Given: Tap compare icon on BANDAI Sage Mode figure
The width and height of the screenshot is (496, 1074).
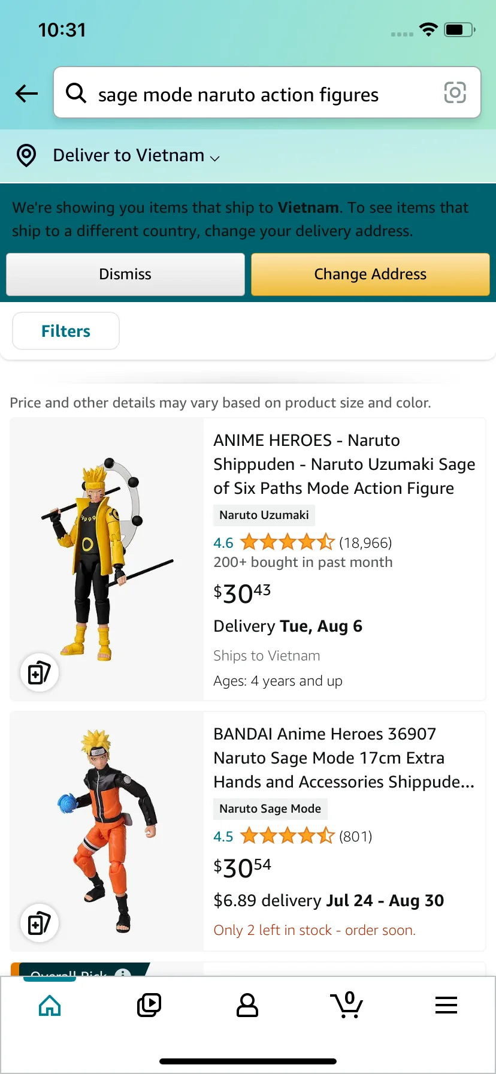Looking at the screenshot, I should (x=40, y=923).
